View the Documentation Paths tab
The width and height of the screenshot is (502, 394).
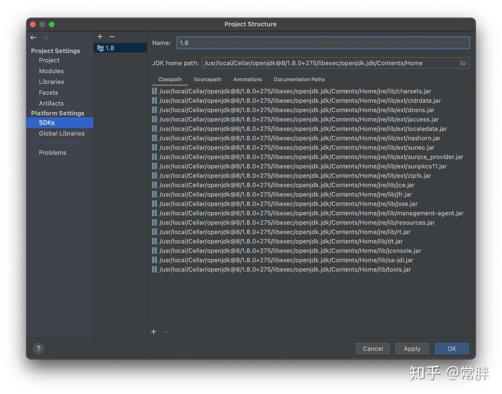tap(299, 79)
